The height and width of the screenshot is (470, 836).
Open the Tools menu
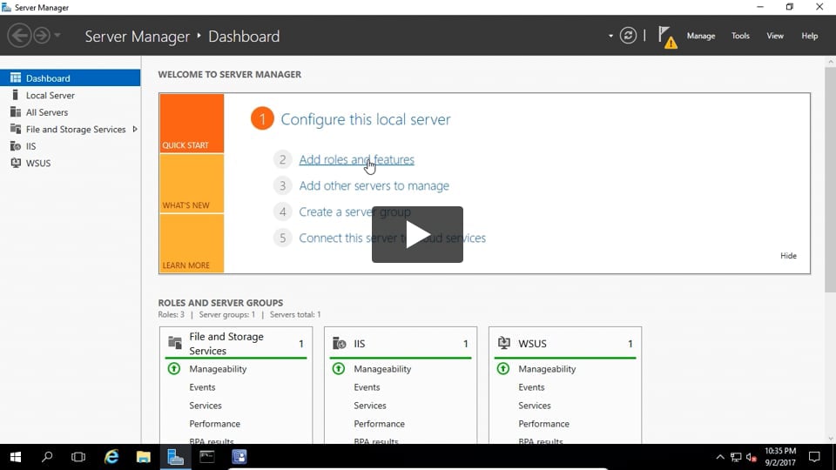tap(740, 36)
